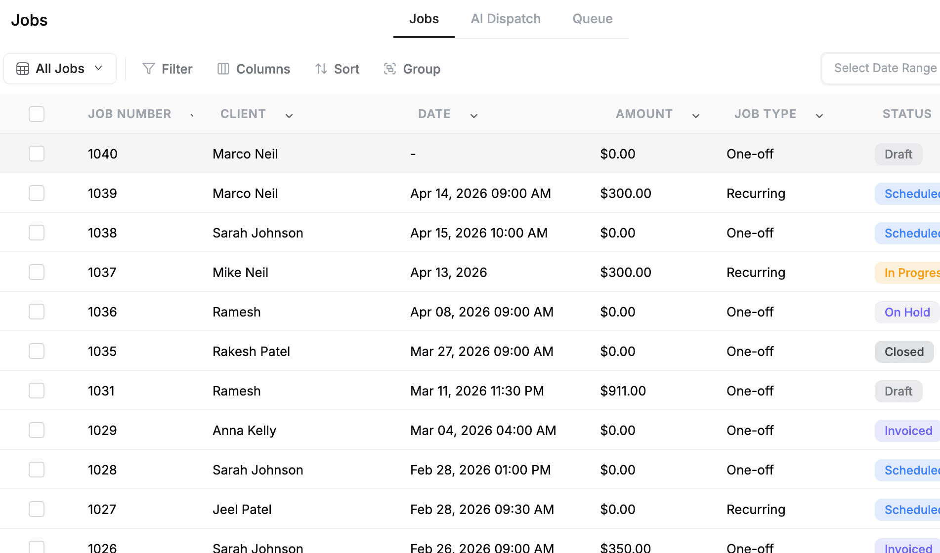Click date Mar 11, 2026 11:30 PM

[477, 391]
